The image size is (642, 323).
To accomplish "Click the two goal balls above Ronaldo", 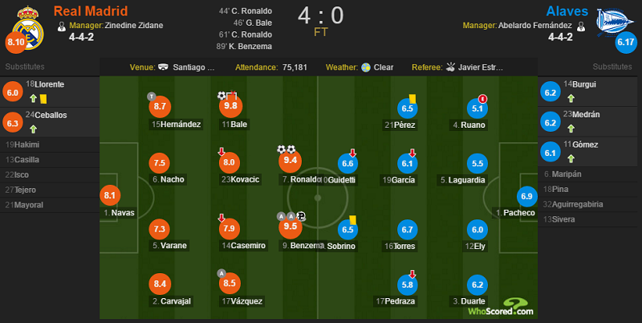I will pos(286,149).
